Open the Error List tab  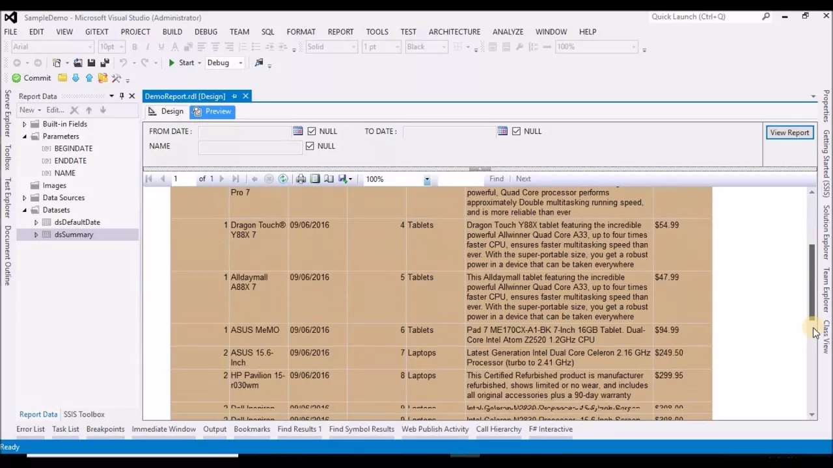click(31, 429)
